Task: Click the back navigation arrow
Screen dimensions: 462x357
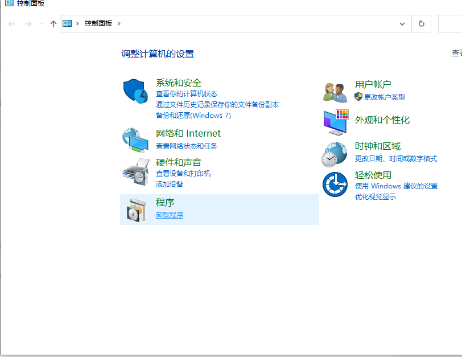Action: pos(11,23)
